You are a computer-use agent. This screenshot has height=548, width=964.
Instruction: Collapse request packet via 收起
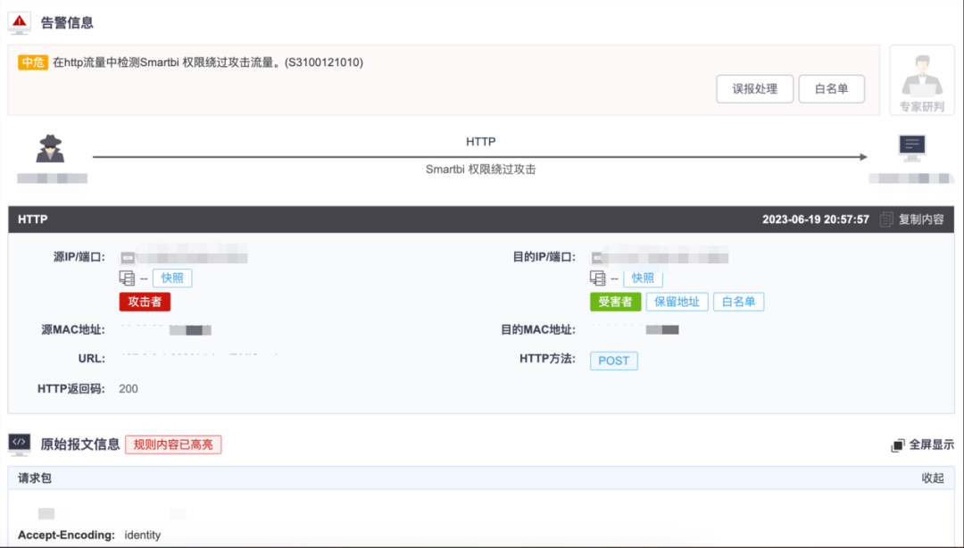[933, 477]
